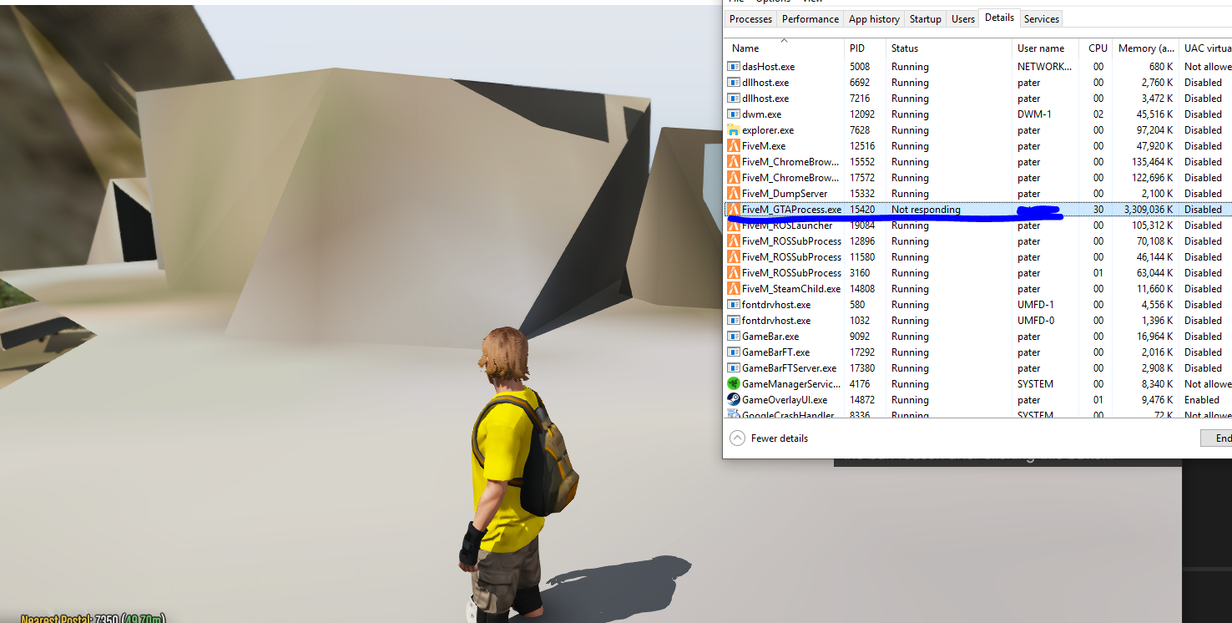Select the GameBarFTServer.exe process name

pos(789,368)
